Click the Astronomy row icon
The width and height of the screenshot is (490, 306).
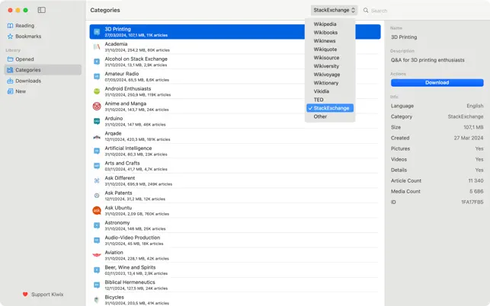pos(97,225)
